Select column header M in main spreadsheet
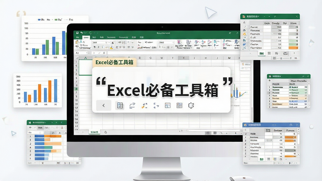Viewport: 322px width, 181px height. click(229, 58)
